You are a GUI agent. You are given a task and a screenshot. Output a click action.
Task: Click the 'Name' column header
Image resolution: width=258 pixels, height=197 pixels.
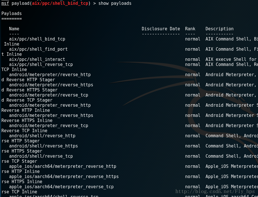(14, 29)
